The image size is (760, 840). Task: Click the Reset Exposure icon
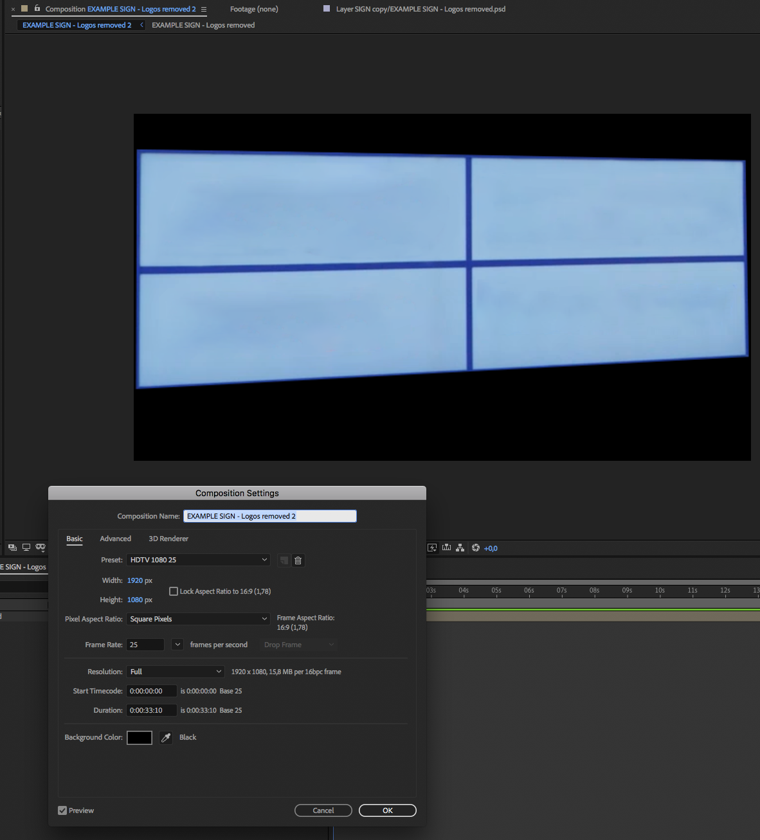point(476,548)
